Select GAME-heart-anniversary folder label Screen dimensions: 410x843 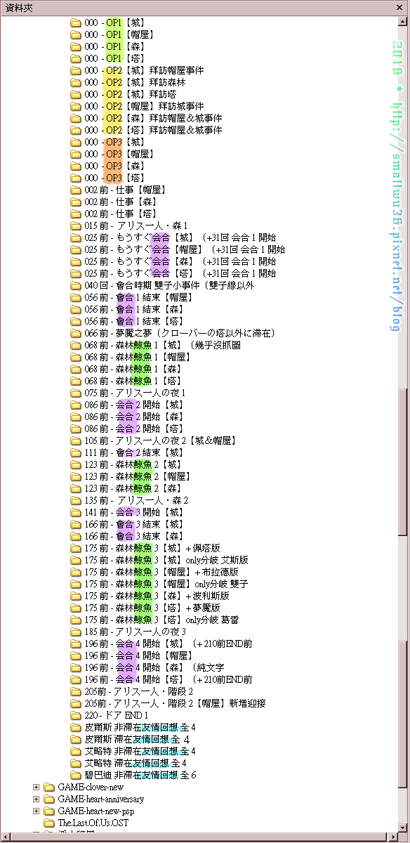coord(101,799)
